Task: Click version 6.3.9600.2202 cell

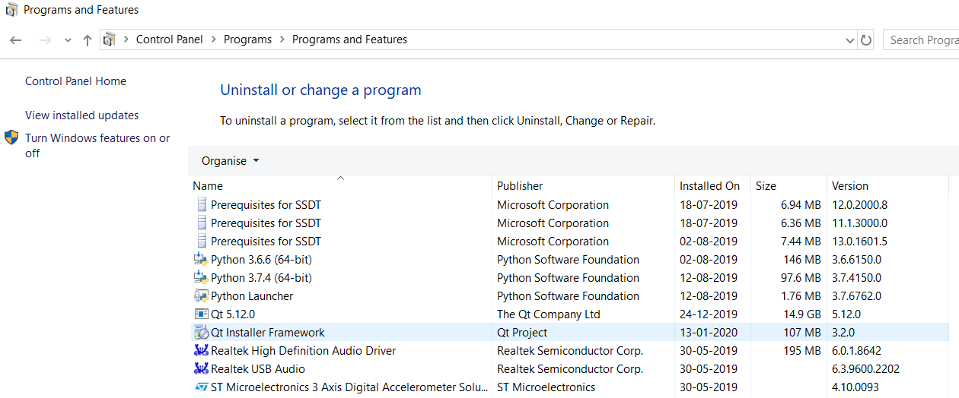Action: 865,369
